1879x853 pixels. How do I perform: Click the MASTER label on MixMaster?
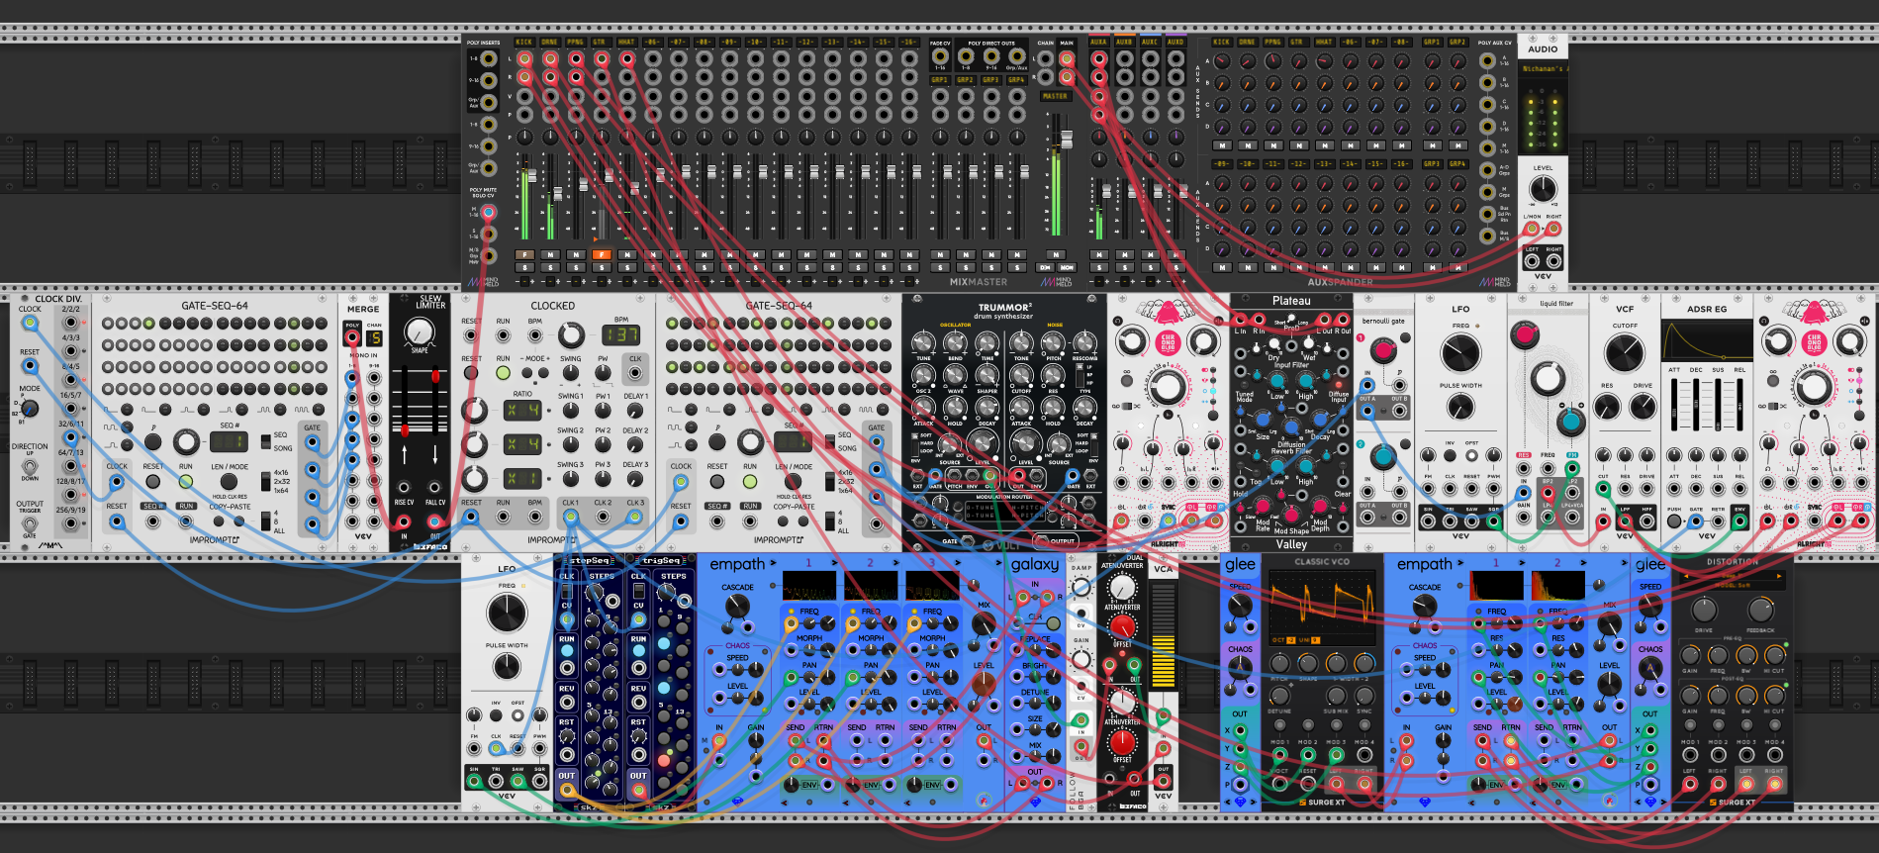point(1055,96)
